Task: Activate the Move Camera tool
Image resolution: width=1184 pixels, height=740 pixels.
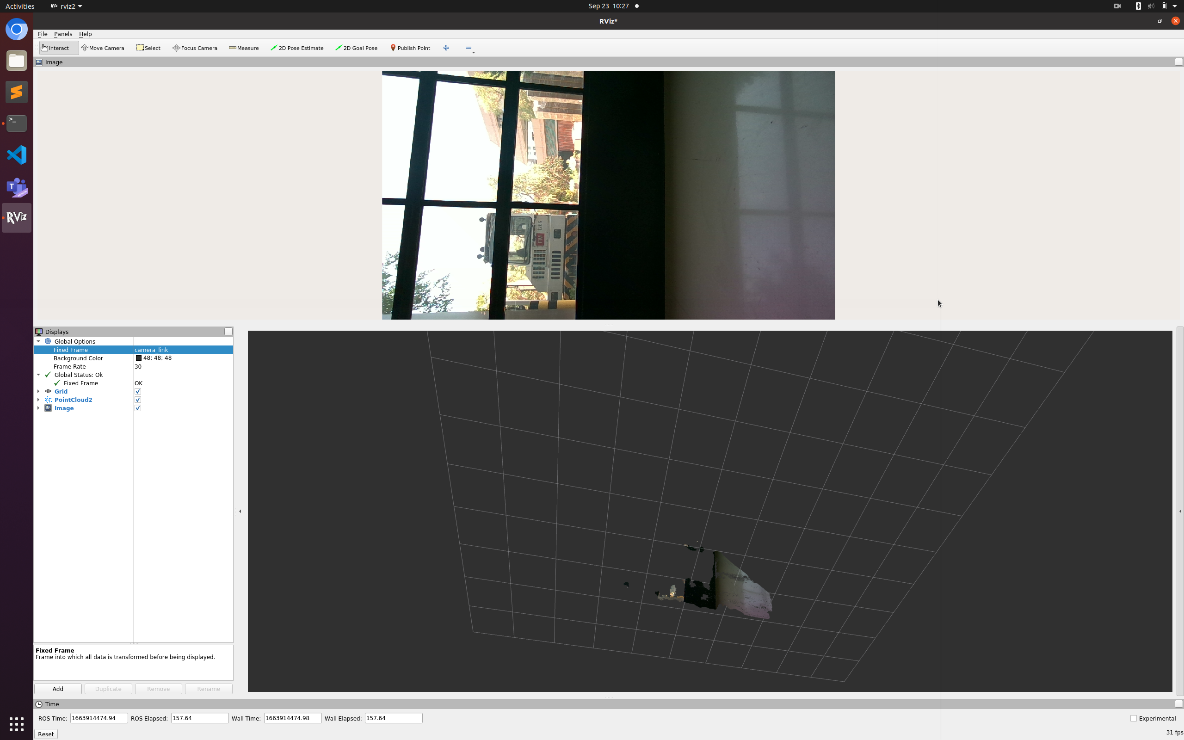Action: [103, 48]
